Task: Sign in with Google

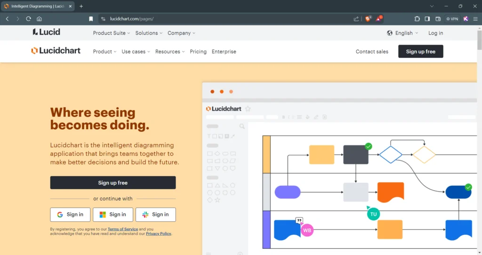Action: point(70,215)
